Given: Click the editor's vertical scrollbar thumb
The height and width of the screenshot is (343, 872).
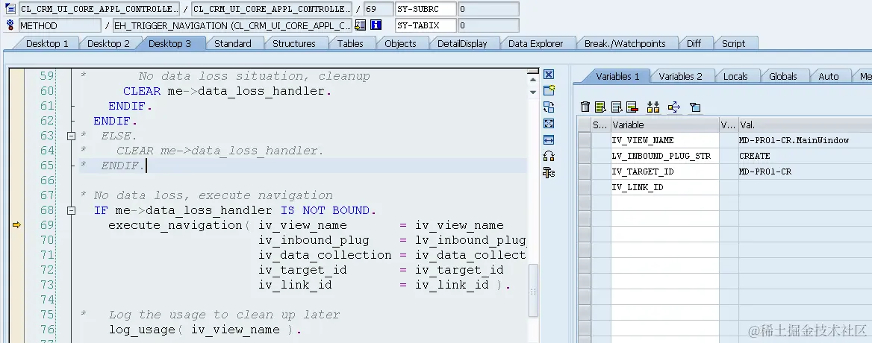Looking at the screenshot, I should click(x=533, y=289).
